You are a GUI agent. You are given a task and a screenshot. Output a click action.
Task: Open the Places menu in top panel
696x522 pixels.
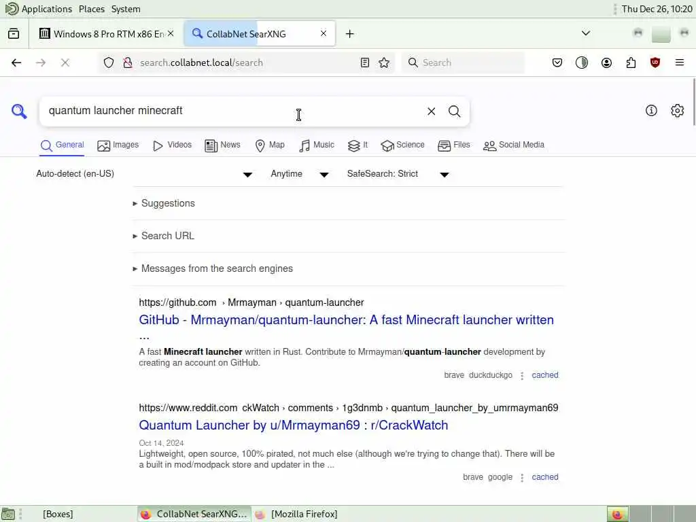tap(92, 9)
